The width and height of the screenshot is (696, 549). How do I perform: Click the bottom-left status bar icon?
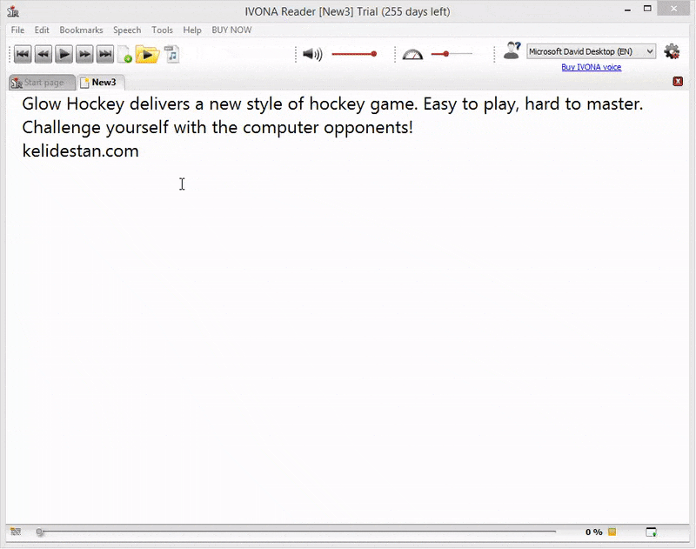16,532
